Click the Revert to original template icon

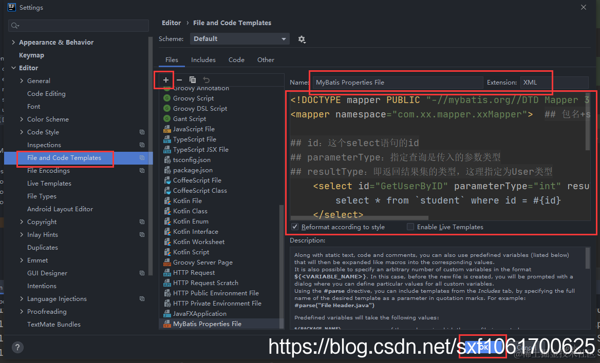[207, 80]
